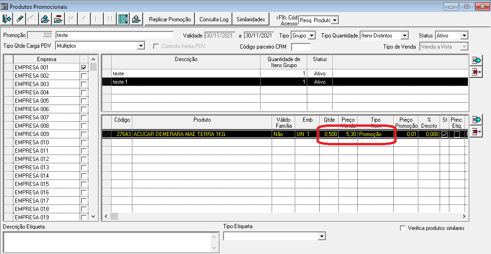Click the Similaridades button

[x=250, y=19]
